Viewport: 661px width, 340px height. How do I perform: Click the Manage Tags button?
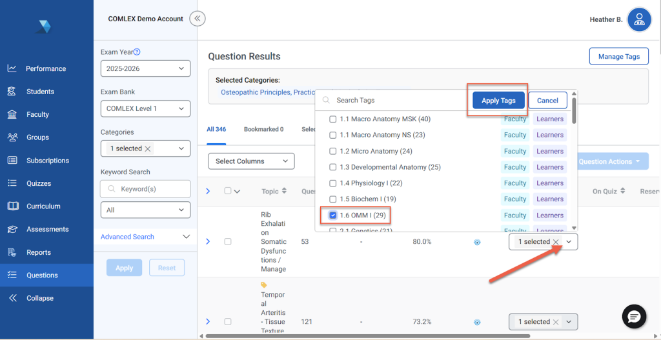[x=618, y=57]
